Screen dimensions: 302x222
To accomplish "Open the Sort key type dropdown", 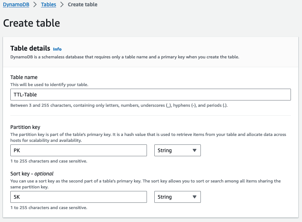I will (x=177, y=197).
